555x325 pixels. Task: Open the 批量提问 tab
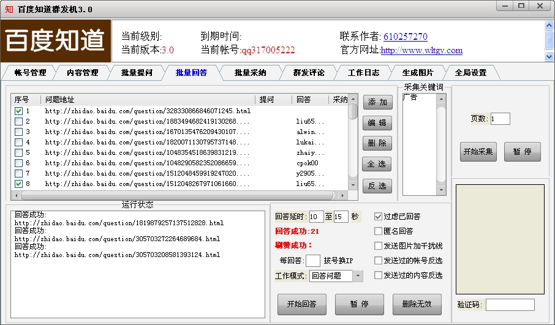click(137, 73)
